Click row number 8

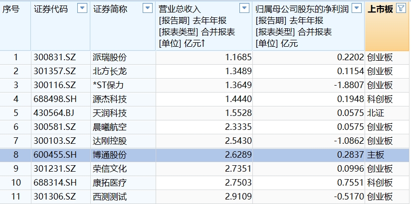click(16, 155)
